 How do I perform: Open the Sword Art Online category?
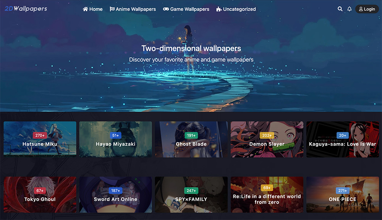tap(115, 194)
